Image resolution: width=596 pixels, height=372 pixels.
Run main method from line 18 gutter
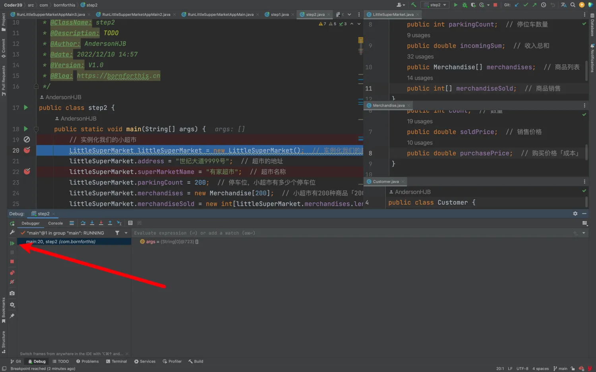pyautogui.click(x=26, y=129)
